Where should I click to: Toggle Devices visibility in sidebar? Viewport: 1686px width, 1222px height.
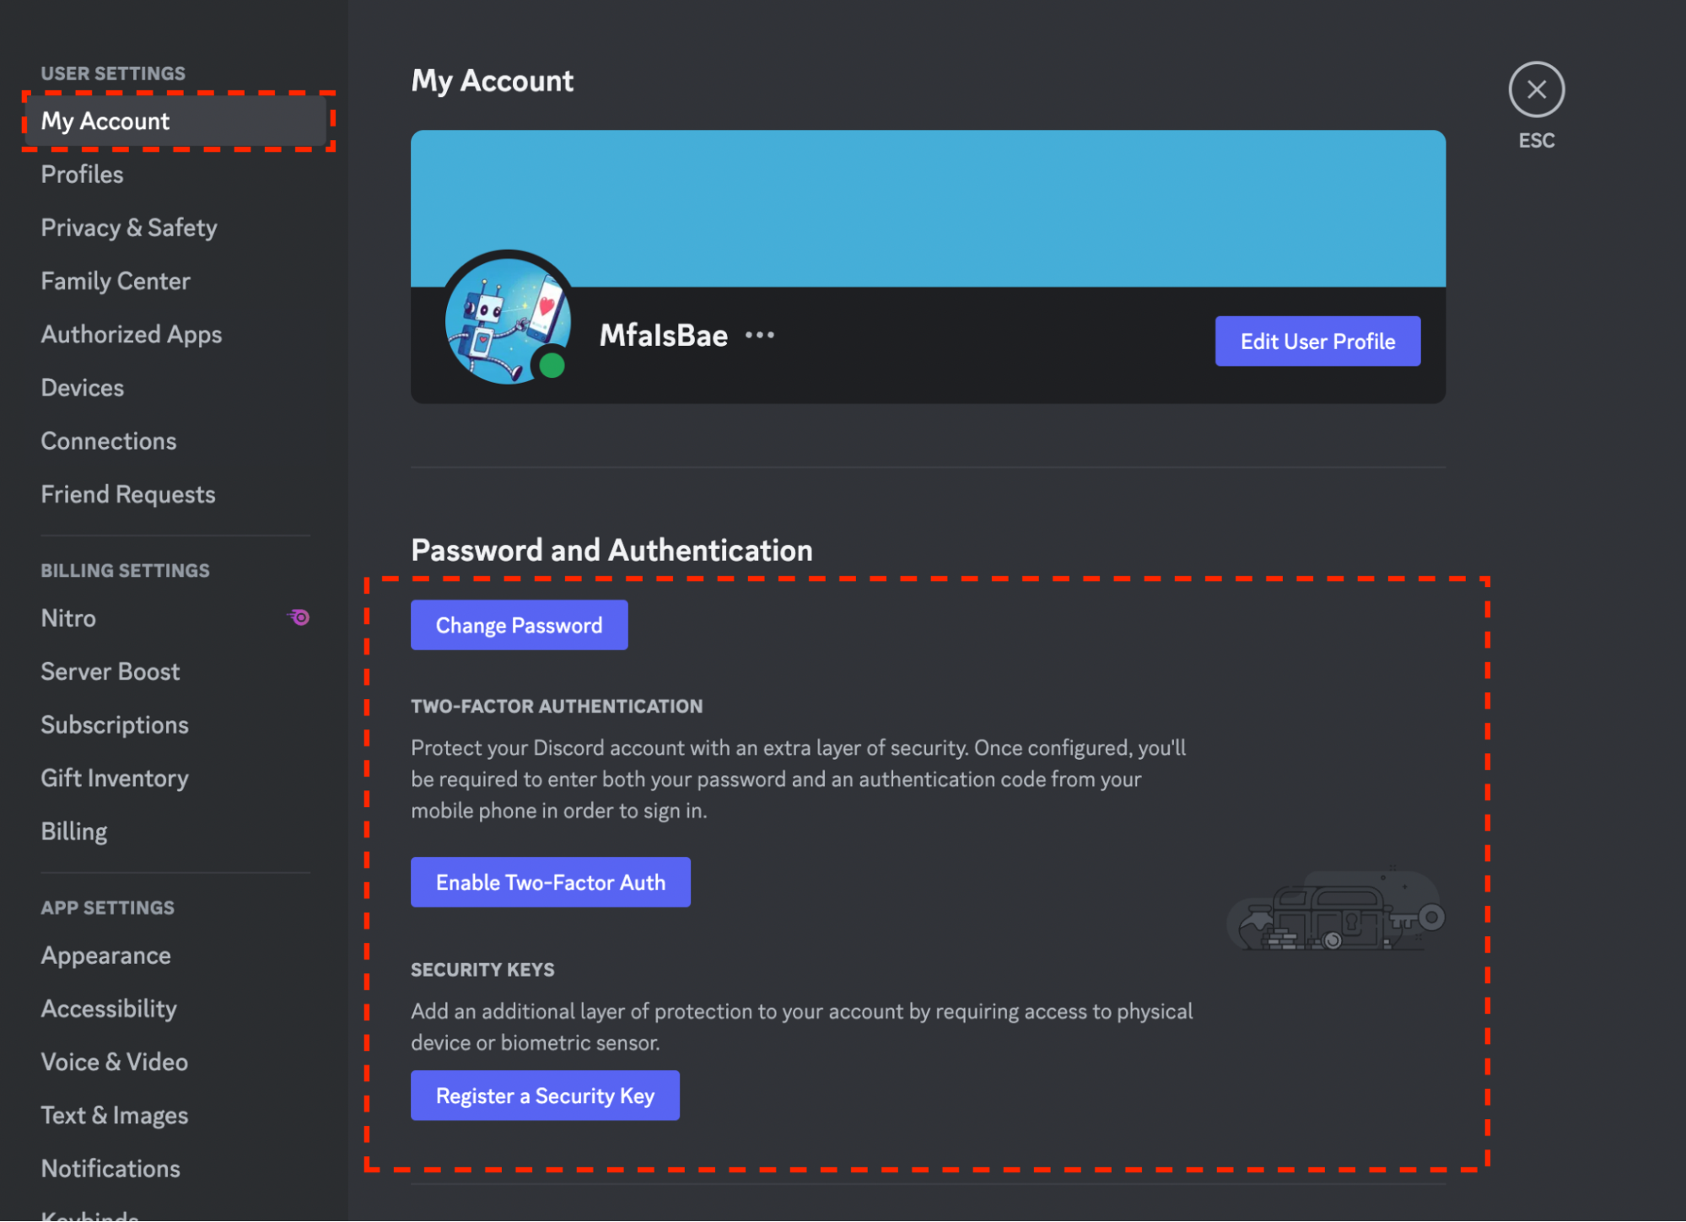pyautogui.click(x=83, y=386)
